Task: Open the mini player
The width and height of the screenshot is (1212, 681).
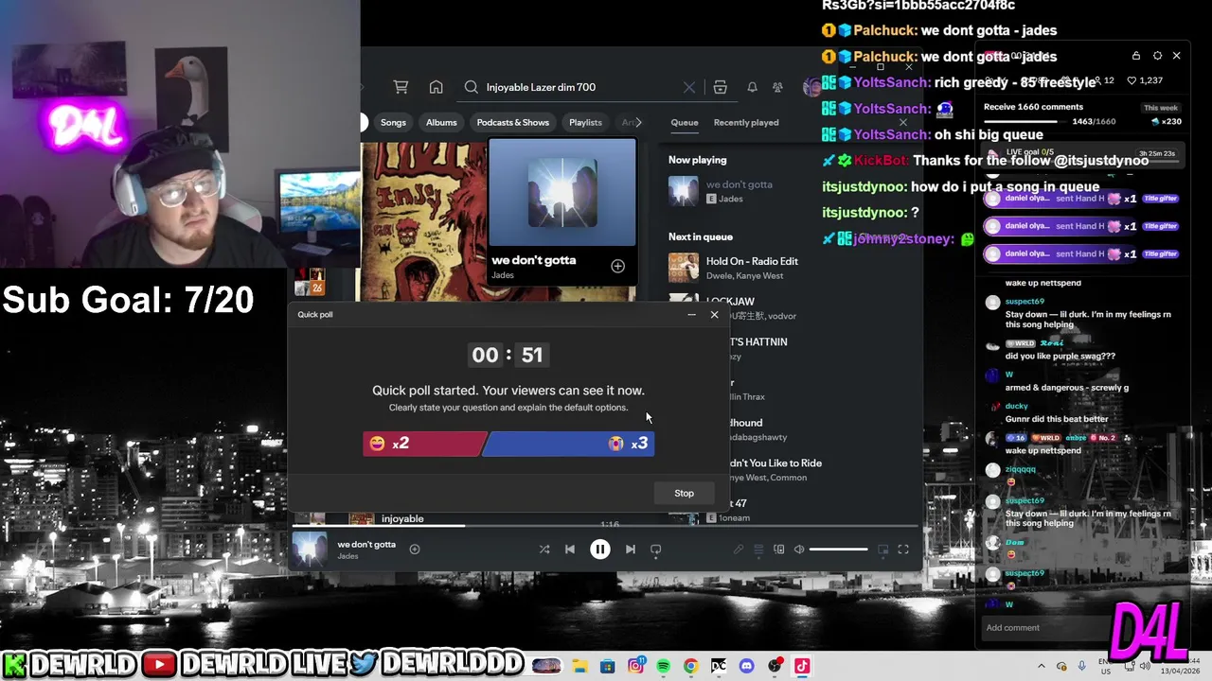Action: [883, 550]
